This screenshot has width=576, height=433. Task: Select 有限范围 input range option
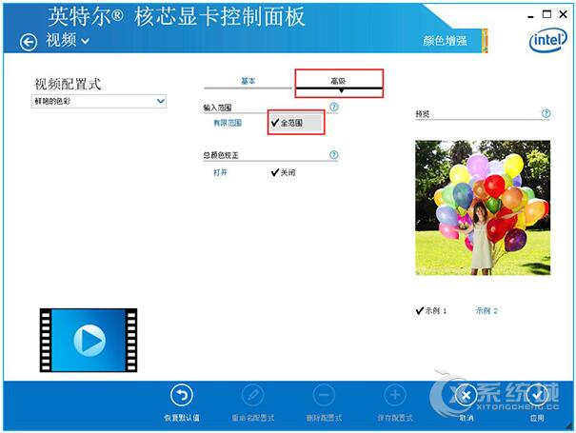228,123
